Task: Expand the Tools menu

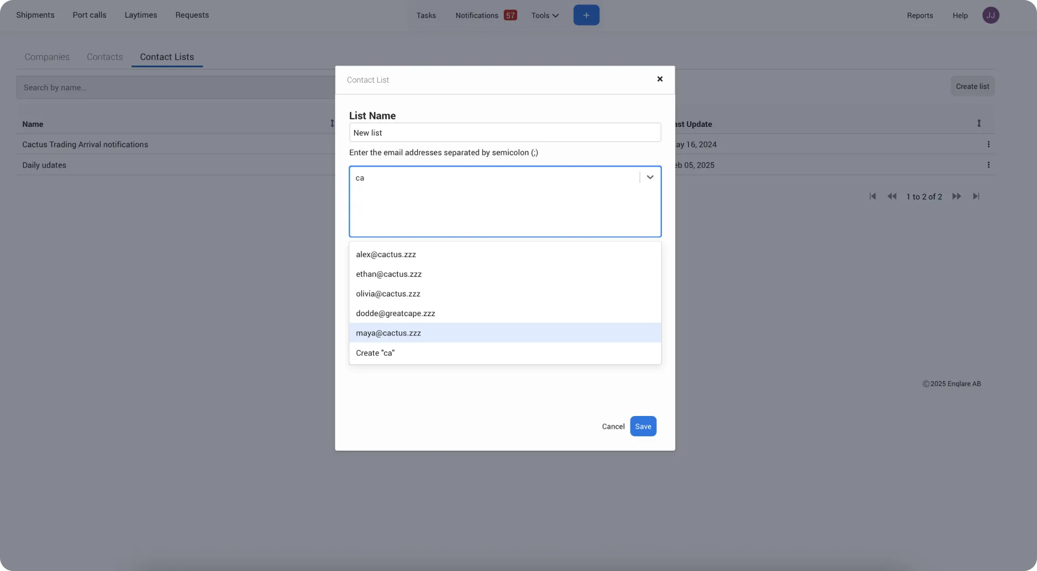Action: coord(545,15)
